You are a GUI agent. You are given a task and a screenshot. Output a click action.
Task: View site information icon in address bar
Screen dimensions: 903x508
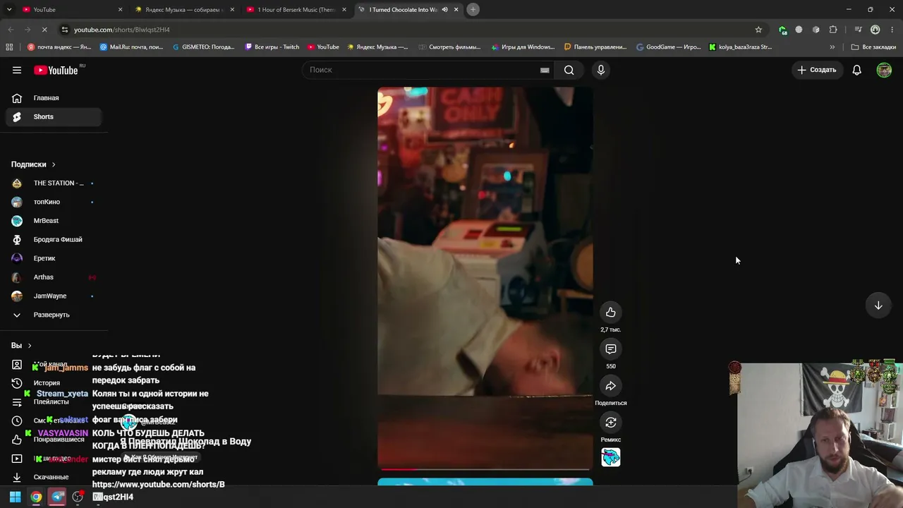tap(65, 30)
